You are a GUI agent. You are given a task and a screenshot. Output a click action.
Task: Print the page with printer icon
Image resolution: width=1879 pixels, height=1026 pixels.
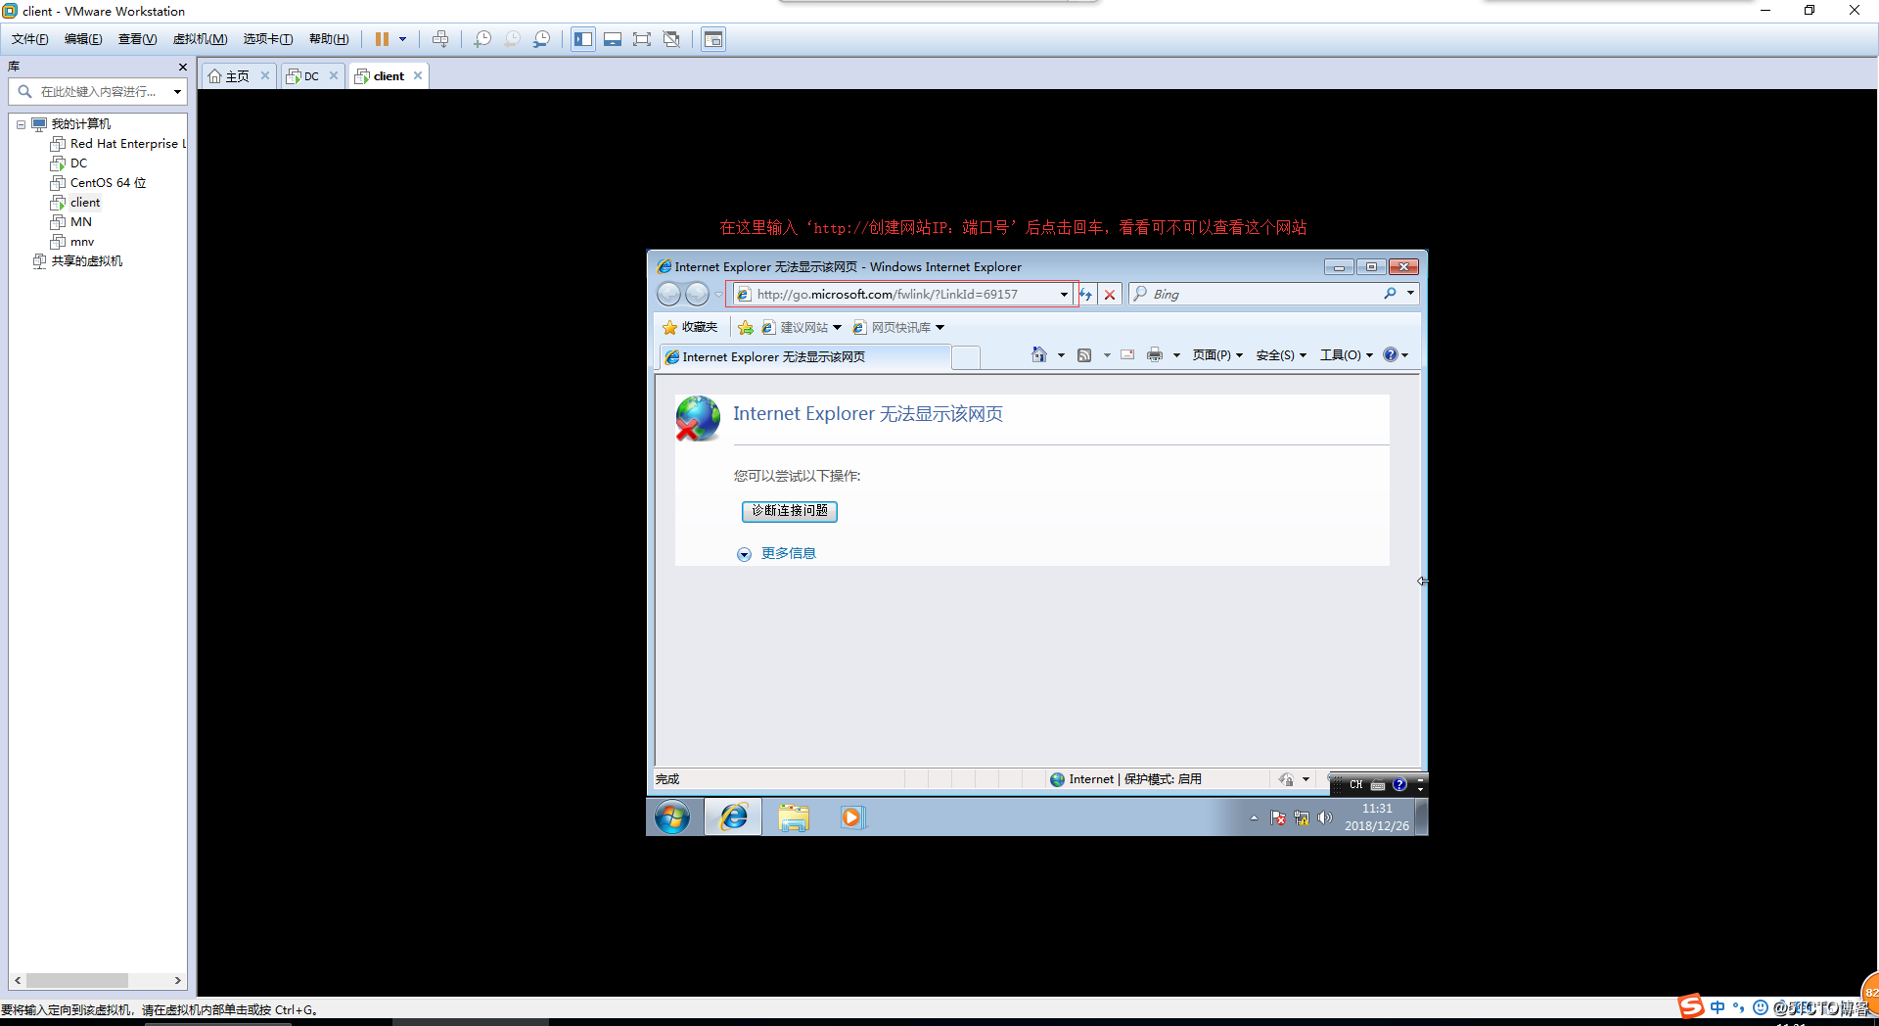coord(1155,355)
